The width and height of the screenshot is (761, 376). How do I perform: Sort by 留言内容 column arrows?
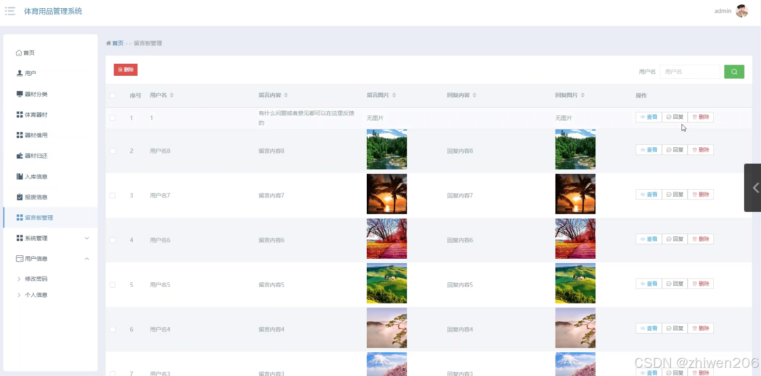click(x=286, y=95)
